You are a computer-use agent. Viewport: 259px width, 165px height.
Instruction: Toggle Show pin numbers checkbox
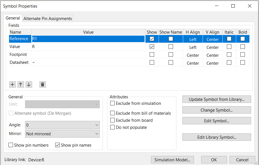[11, 145]
